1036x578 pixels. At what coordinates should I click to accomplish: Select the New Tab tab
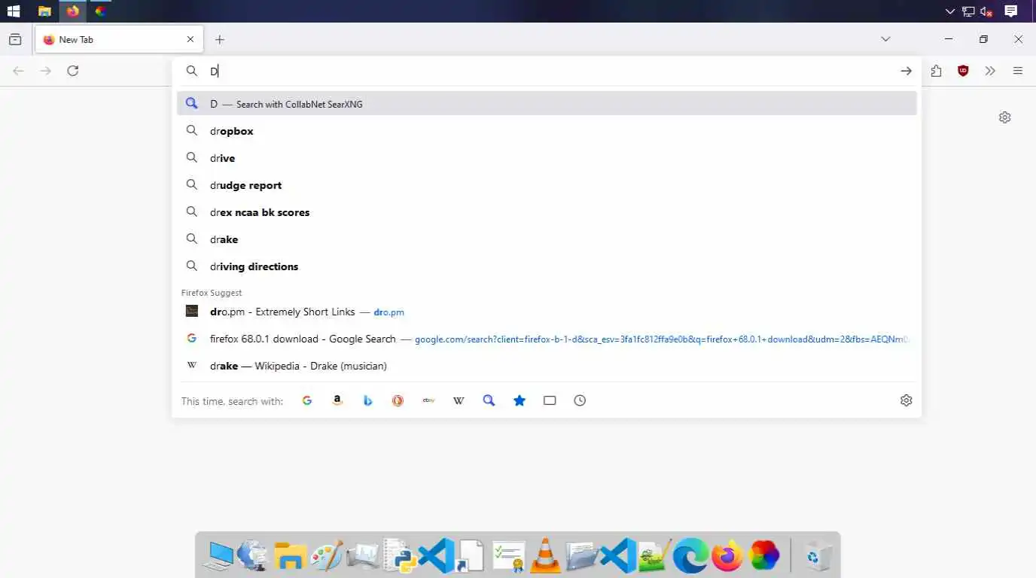tap(119, 39)
